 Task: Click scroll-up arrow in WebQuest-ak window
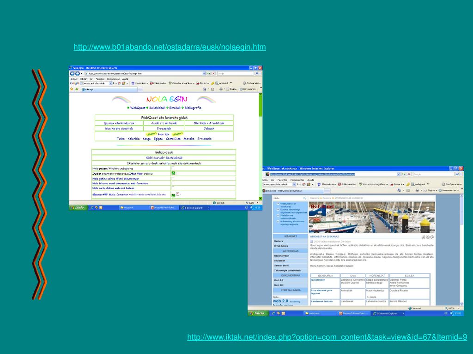click(461, 196)
